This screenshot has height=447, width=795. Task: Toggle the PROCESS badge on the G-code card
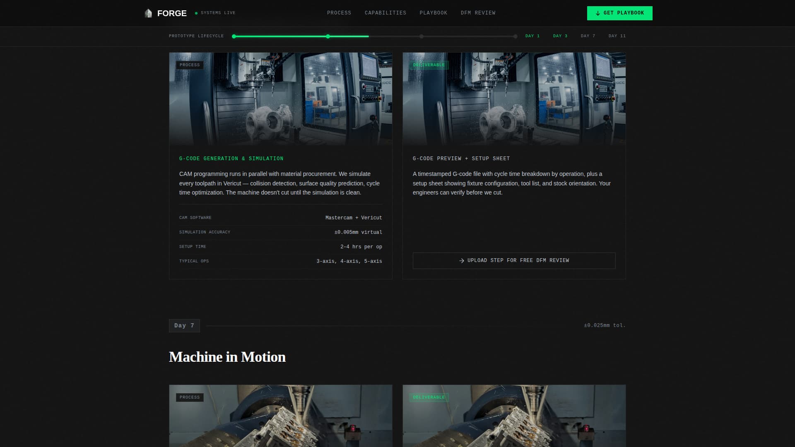pos(189,65)
